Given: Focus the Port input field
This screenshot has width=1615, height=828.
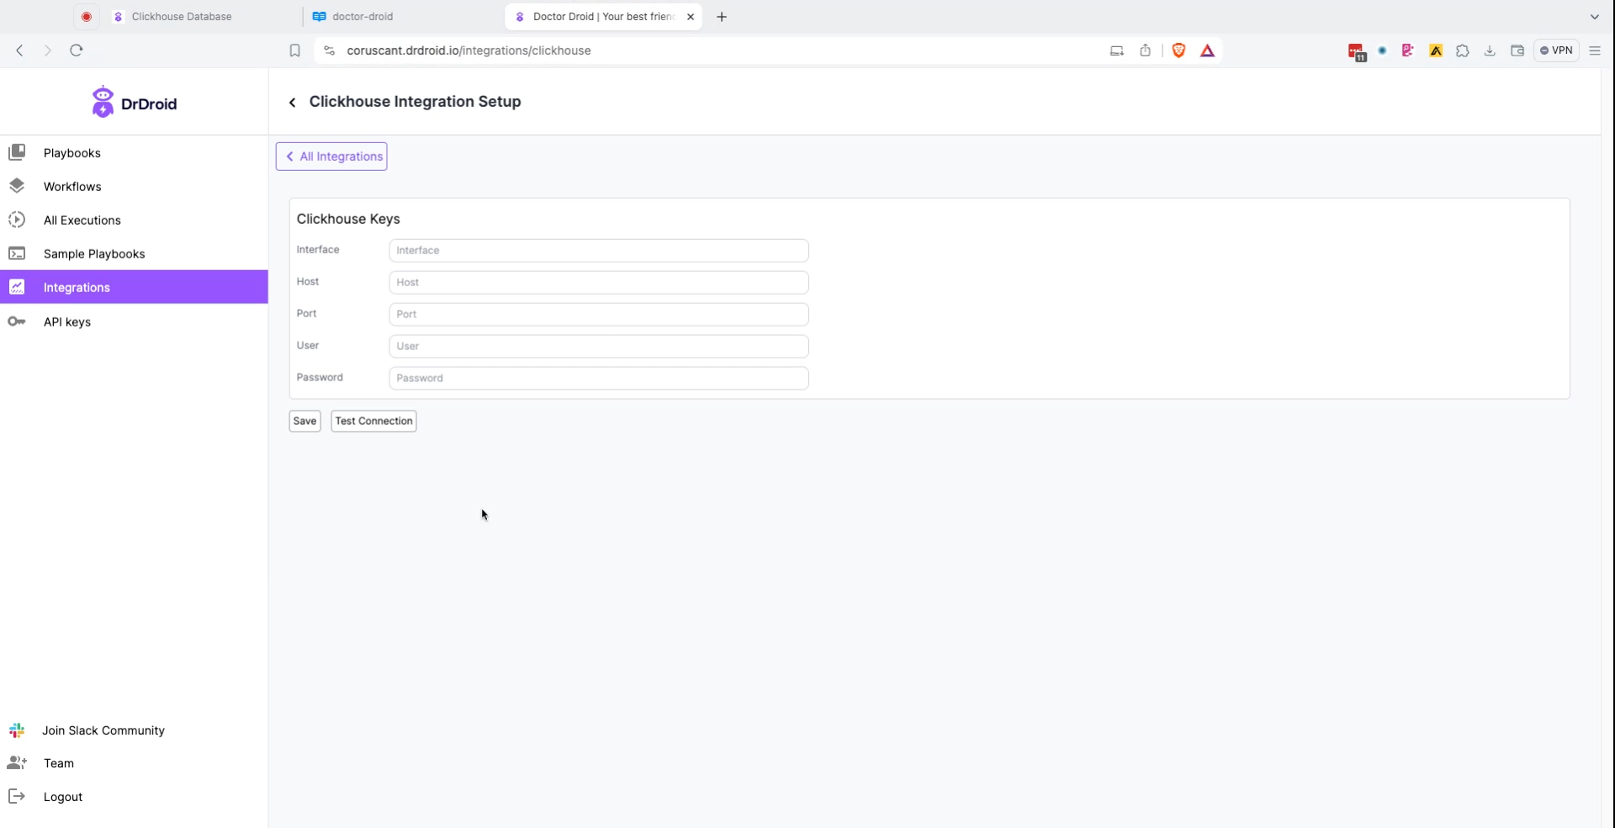Looking at the screenshot, I should pyautogui.click(x=598, y=314).
